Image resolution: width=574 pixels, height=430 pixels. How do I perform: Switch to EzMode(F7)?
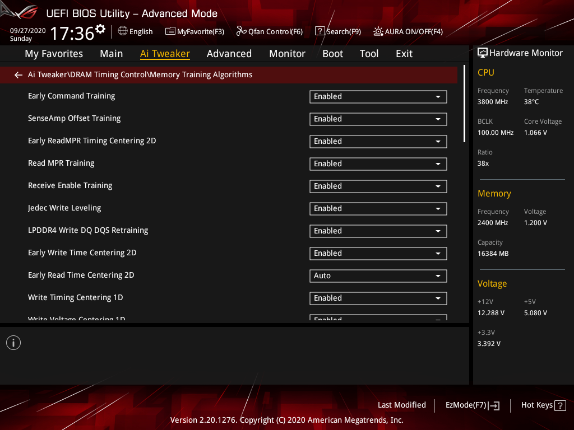coord(472,405)
